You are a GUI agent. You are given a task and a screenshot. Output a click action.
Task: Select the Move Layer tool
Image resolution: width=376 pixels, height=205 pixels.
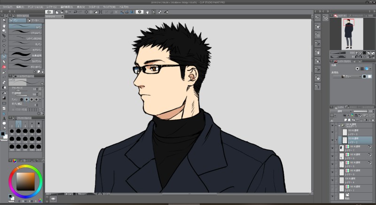[x=4, y=36]
